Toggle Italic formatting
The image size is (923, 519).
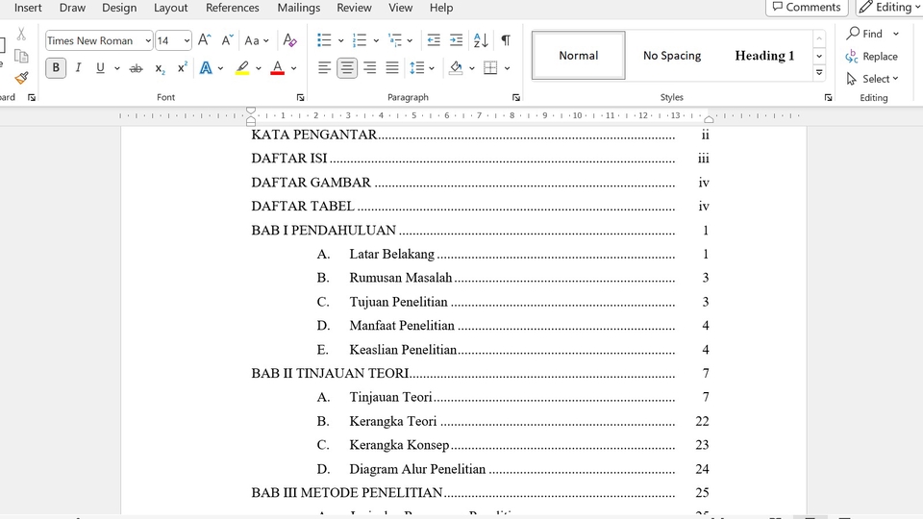point(78,67)
